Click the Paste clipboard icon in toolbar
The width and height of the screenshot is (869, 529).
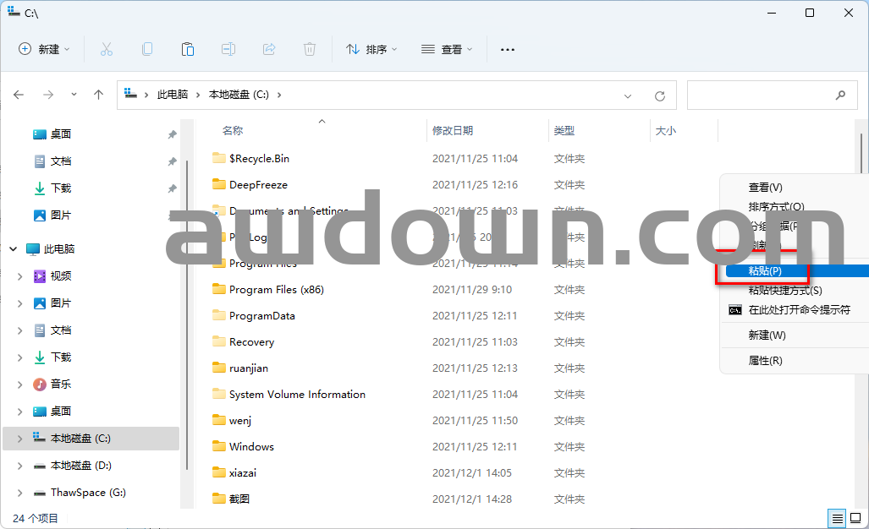tap(188, 49)
